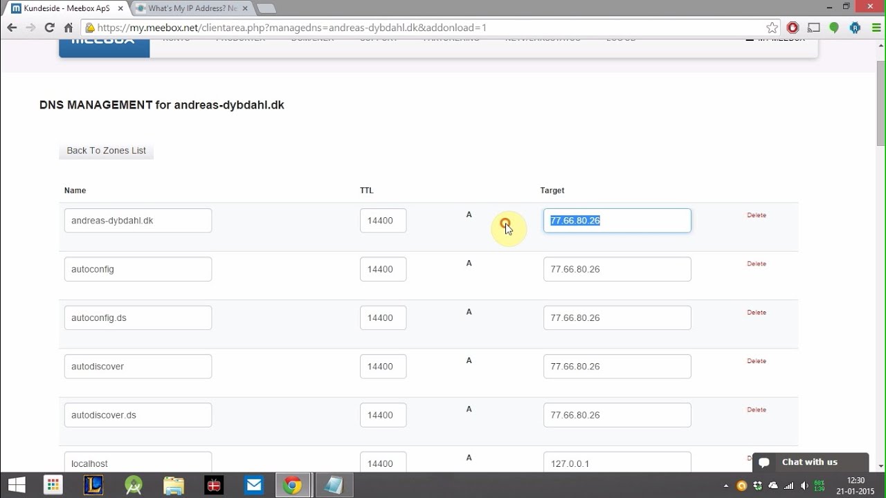Open the Adblock stop-hand extension icon
The width and height of the screenshot is (886, 498).
coord(793,28)
